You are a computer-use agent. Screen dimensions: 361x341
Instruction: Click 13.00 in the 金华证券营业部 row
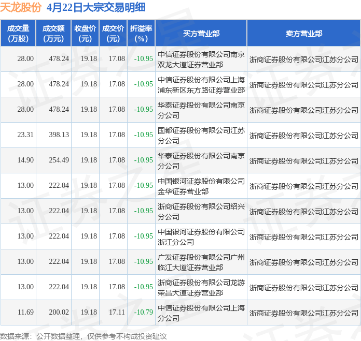[x=25, y=185]
